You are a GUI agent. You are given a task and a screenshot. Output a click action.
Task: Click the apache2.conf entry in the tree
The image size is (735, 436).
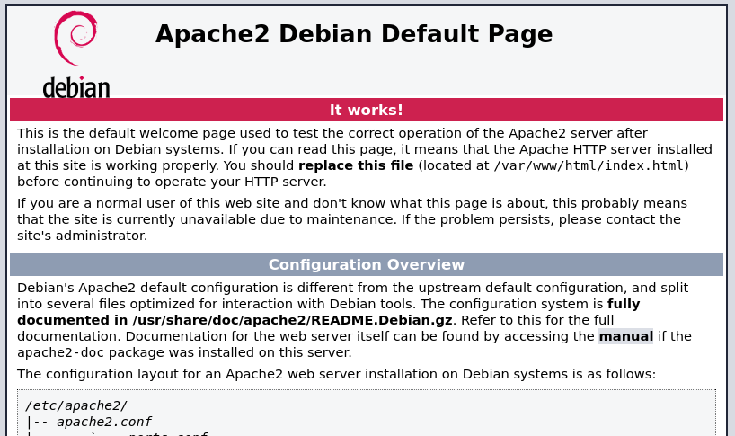(x=103, y=422)
